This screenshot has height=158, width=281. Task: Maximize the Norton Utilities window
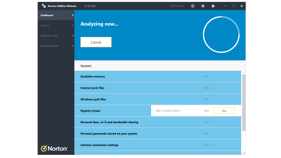tap(234, 6)
